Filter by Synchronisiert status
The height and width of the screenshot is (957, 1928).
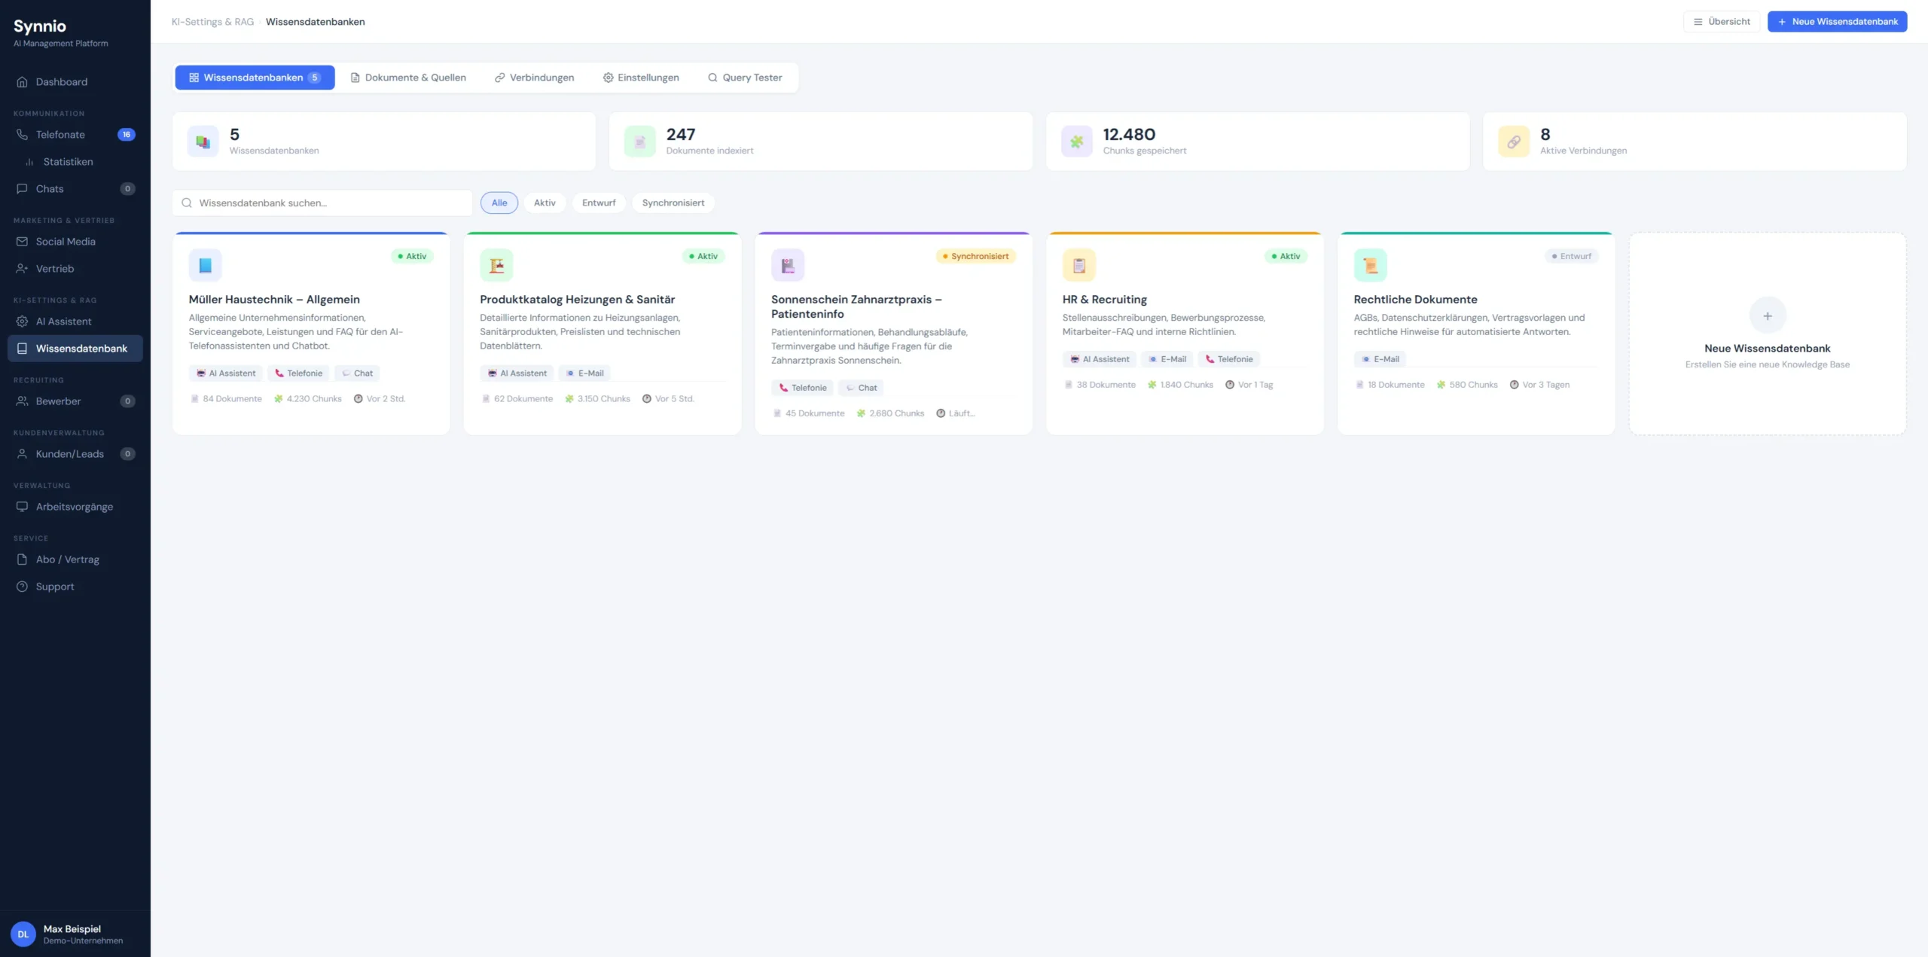click(x=673, y=203)
